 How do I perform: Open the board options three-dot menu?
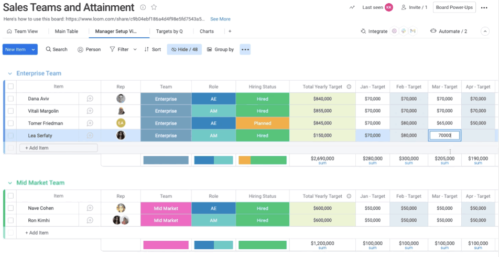point(484,8)
